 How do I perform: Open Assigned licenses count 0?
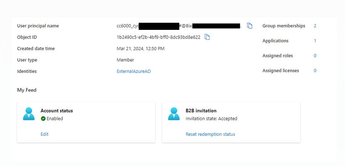pyautogui.click(x=315, y=71)
